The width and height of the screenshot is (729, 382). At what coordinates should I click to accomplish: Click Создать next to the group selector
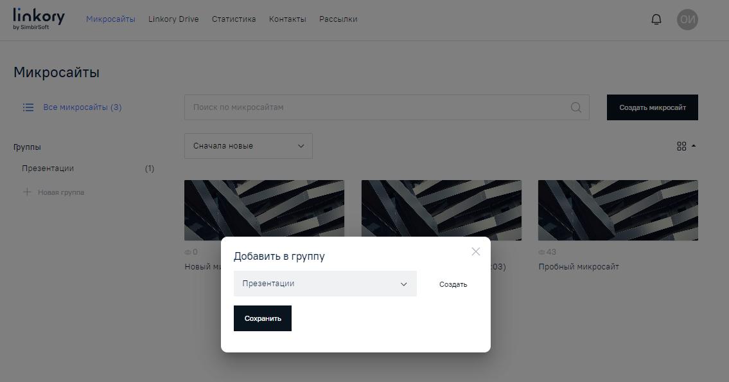pyautogui.click(x=453, y=284)
